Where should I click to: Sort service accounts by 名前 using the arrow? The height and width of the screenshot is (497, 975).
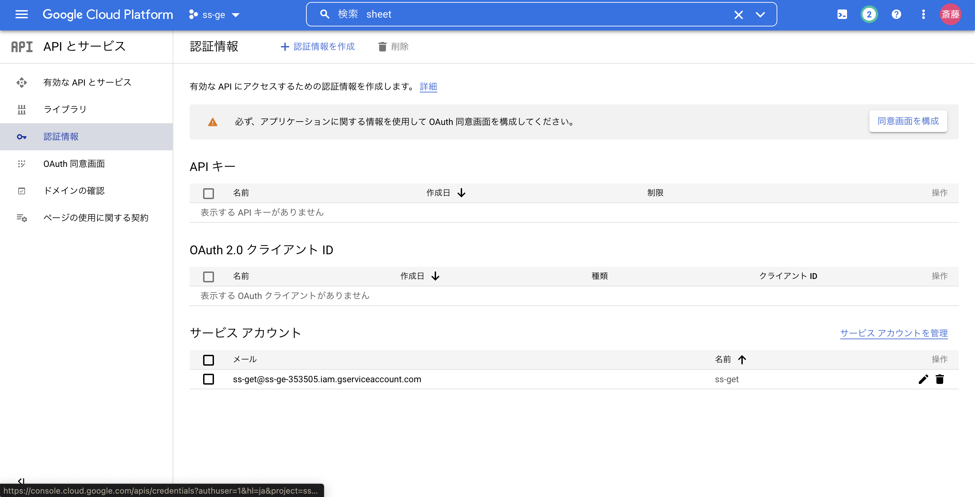tap(742, 359)
